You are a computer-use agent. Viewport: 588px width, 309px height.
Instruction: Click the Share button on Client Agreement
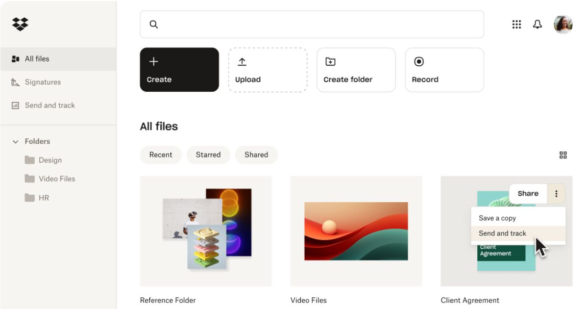coord(528,194)
